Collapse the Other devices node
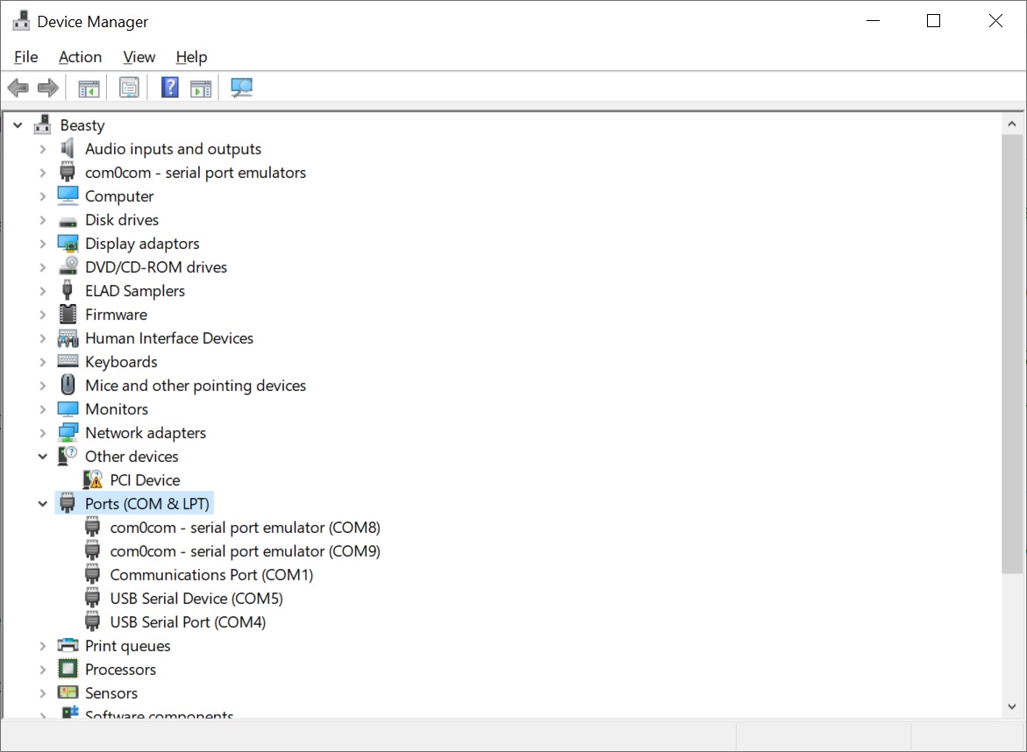 [x=42, y=457]
